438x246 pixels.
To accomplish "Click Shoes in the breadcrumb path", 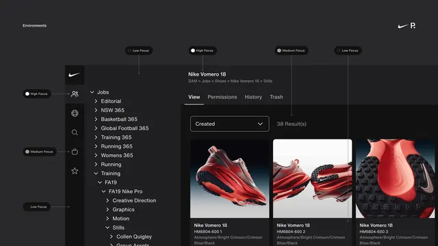I will (x=220, y=81).
